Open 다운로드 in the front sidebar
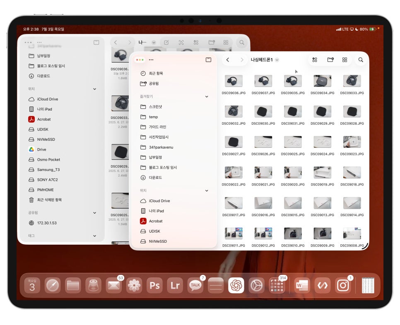Screen dimensions: 400x325 (173, 178)
